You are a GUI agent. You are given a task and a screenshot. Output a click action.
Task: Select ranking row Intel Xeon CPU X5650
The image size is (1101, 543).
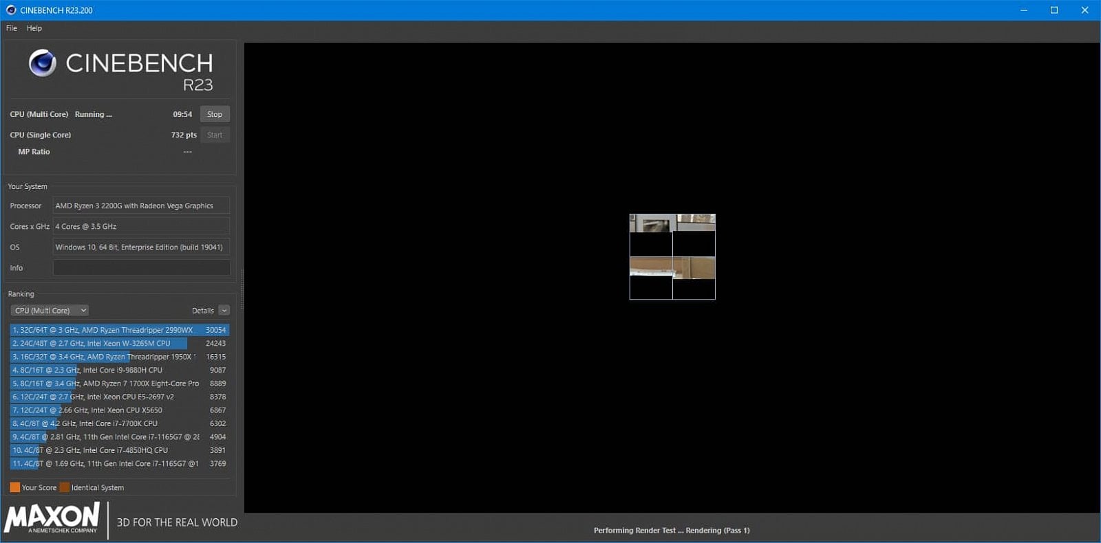click(x=119, y=410)
